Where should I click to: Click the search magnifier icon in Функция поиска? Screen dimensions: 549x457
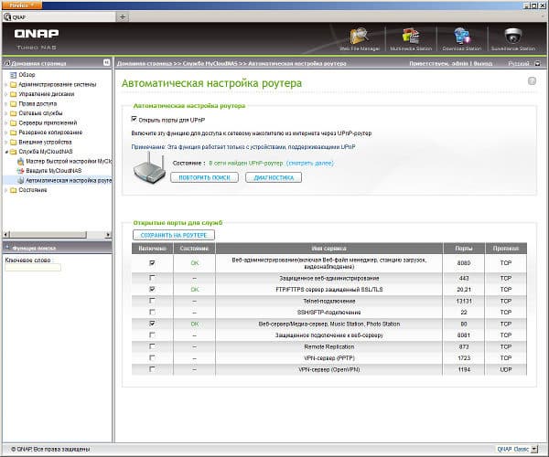[x=7, y=248]
